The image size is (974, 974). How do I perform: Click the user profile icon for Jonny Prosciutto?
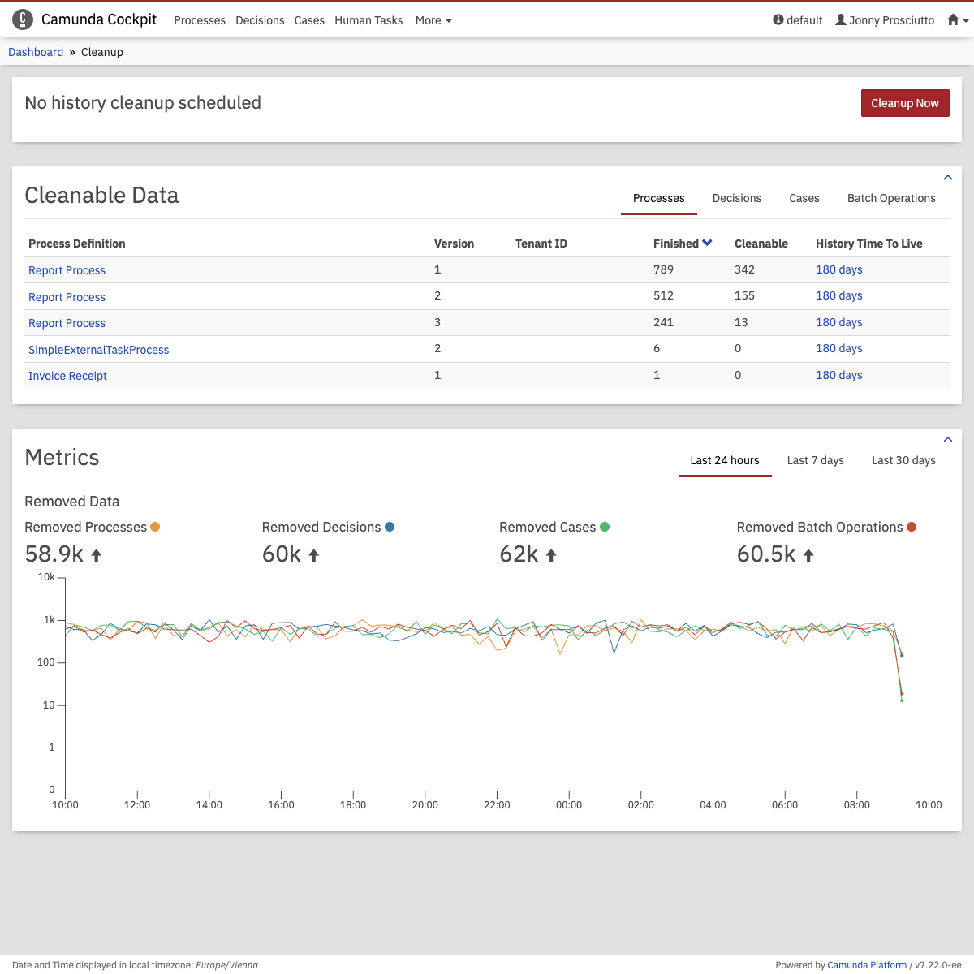[841, 20]
